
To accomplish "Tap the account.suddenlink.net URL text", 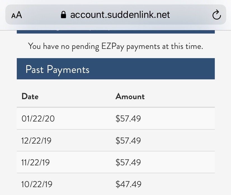I will 120,15.
